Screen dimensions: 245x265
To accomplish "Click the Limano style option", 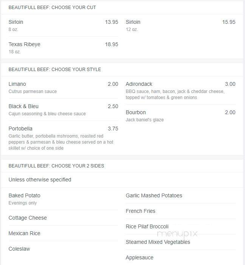I will [63, 88].
